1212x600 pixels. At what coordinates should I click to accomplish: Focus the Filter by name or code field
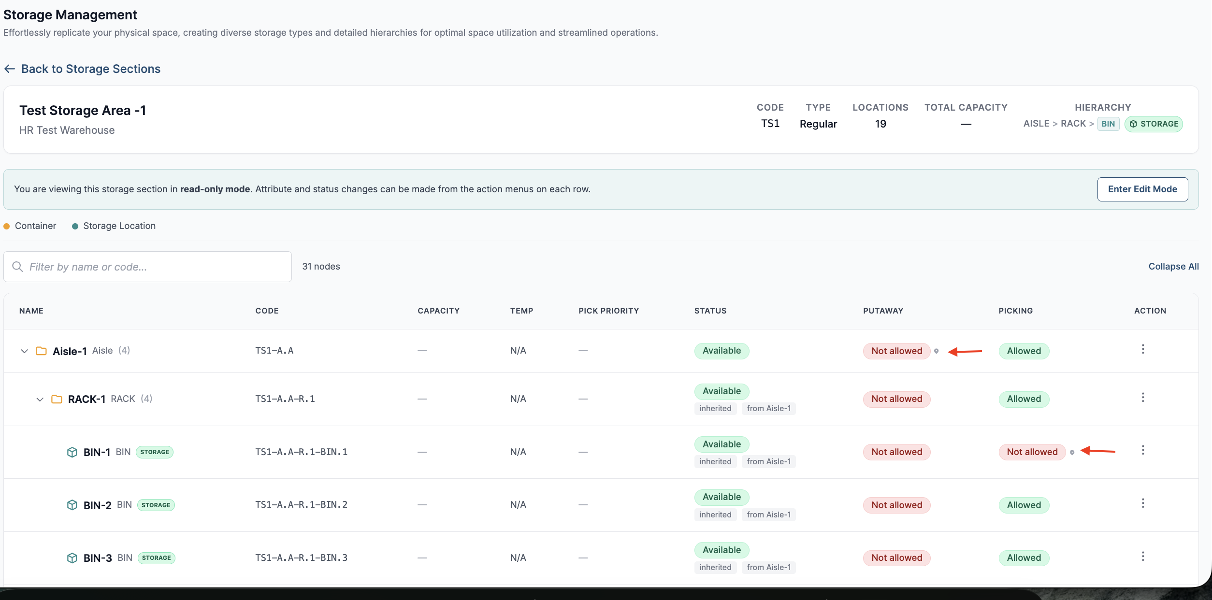pos(147,267)
